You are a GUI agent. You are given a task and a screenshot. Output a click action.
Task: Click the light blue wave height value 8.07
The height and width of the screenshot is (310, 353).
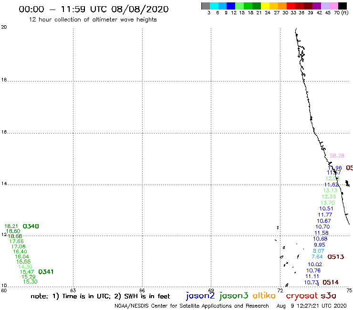(318, 251)
